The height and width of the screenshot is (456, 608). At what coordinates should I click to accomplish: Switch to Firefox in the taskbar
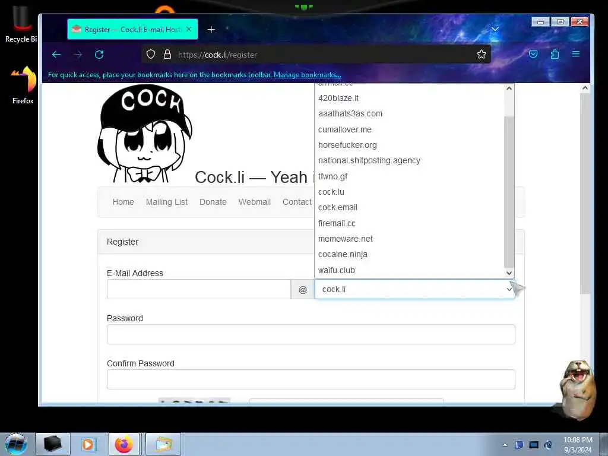coord(123,444)
